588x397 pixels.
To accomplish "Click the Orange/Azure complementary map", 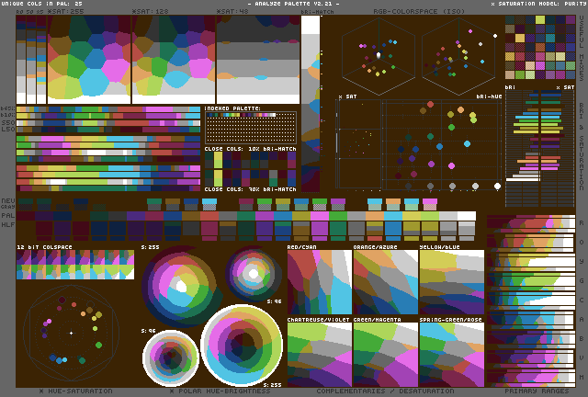I will coord(386,282).
